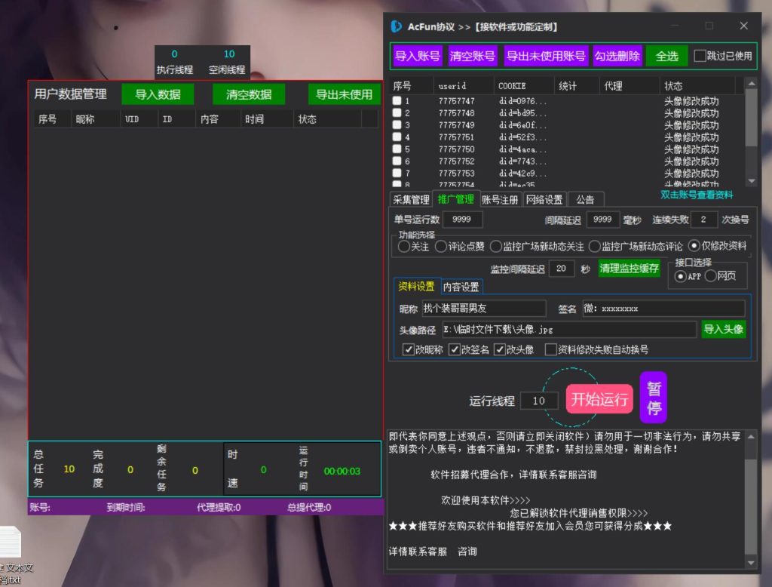772x587 pixels.
Task: Check account row 7 checkbox
Action: 397,173
